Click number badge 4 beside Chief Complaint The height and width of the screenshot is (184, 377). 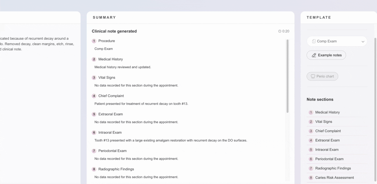tap(94, 96)
